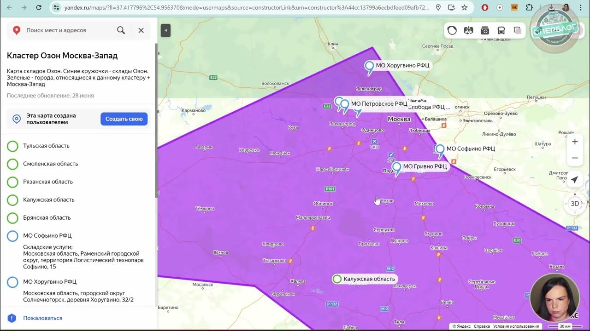Close the search panel with X
The image size is (590, 331).
141,30
